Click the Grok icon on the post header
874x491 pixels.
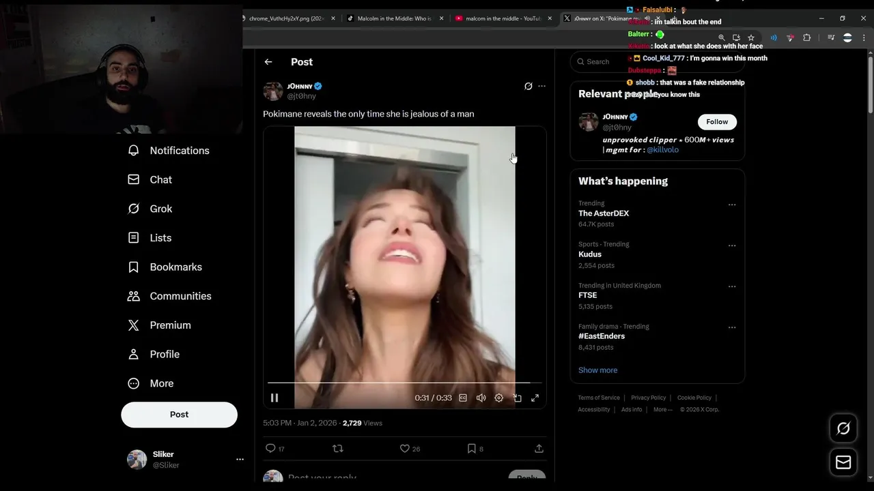click(x=528, y=86)
